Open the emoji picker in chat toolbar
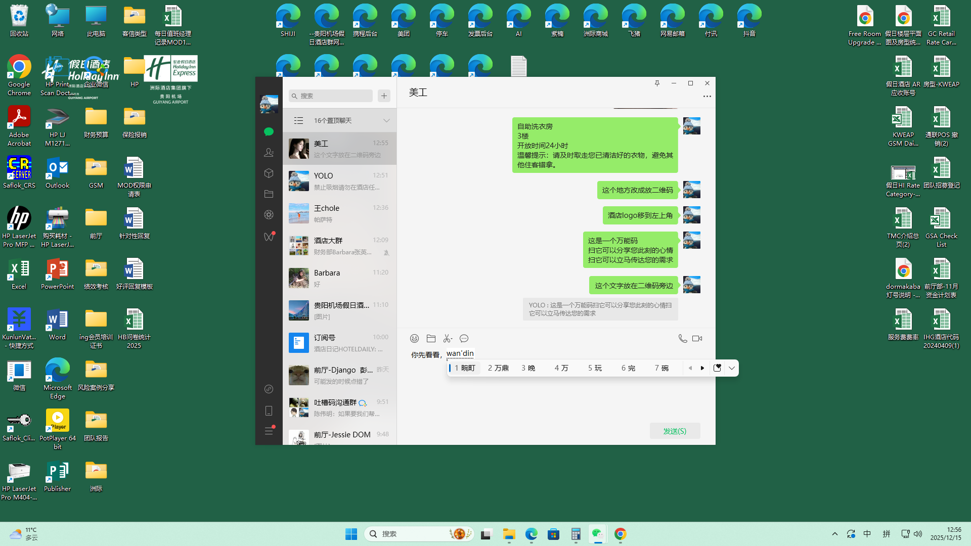This screenshot has height=546, width=971. [x=414, y=338]
